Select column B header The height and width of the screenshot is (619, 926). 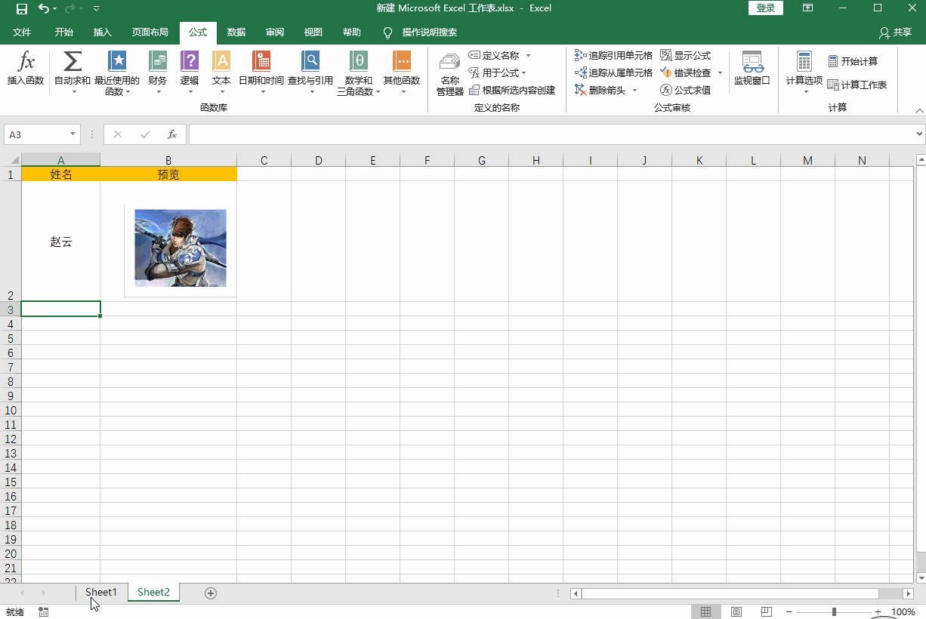tap(168, 160)
